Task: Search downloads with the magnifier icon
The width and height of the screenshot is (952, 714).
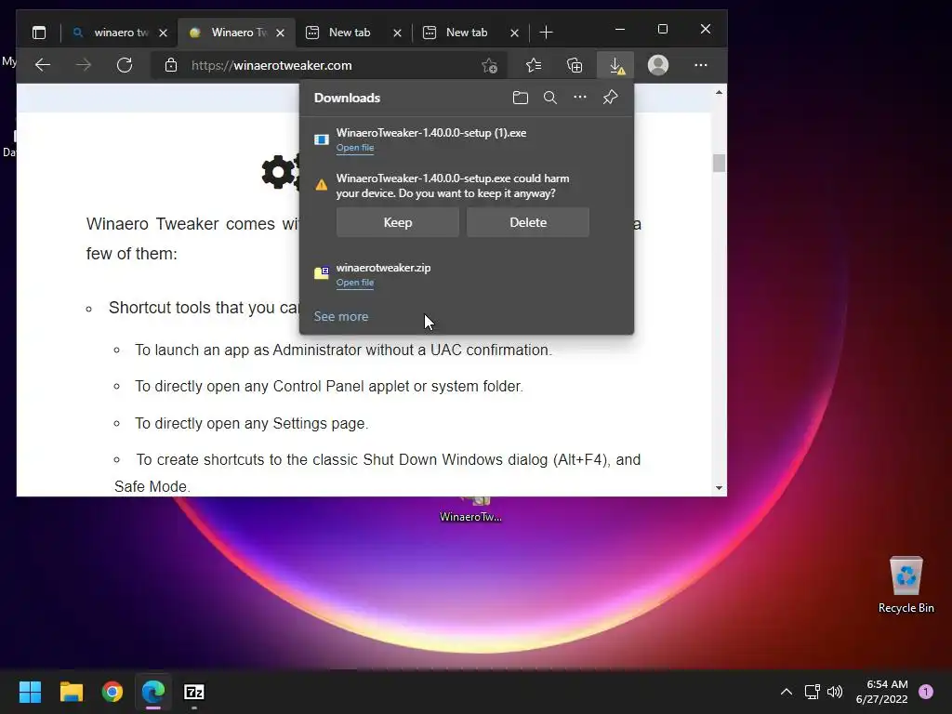Action: point(550,98)
